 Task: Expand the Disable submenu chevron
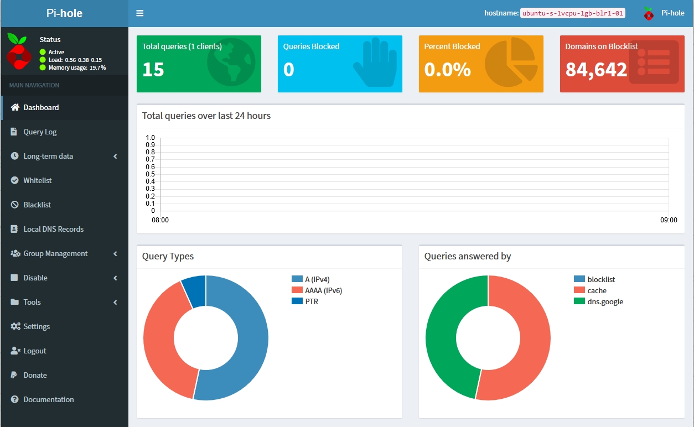[x=115, y=278]
